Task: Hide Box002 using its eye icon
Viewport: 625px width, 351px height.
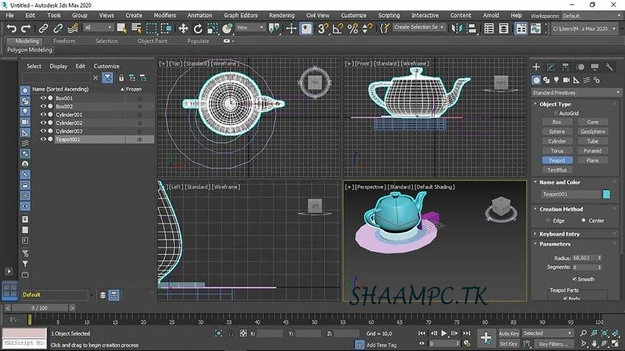Action: (x=43, y=106)
